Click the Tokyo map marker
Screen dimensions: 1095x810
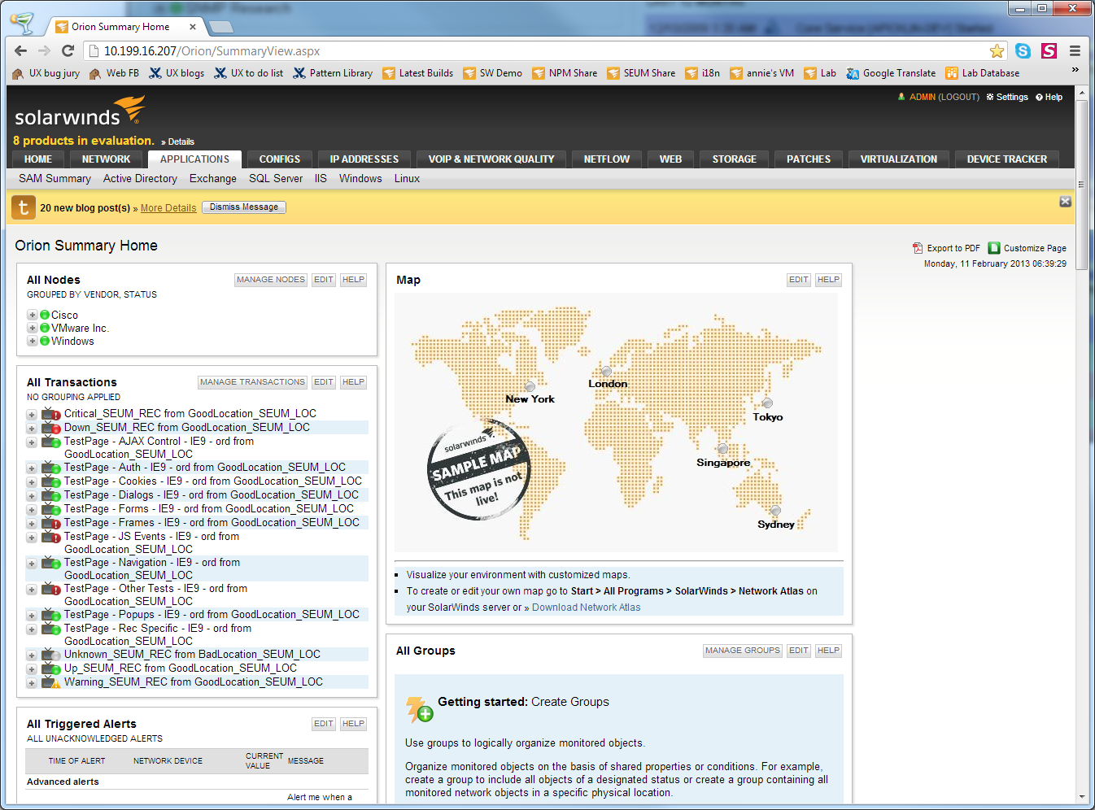(x=767, y=403)
